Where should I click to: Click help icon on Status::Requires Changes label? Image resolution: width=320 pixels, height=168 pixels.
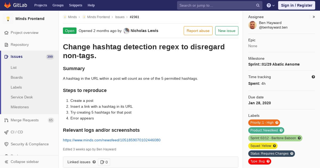[x=292, y=154]
